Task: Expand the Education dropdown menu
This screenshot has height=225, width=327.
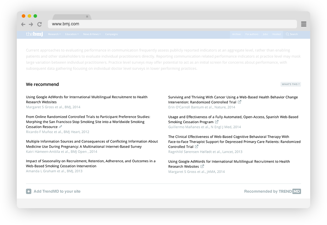Action: coord(72,34)
